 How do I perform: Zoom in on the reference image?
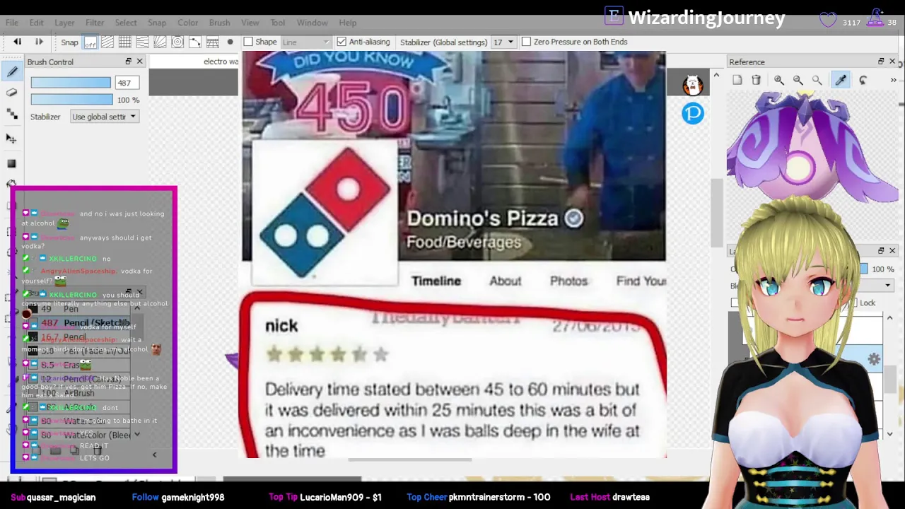779,80
